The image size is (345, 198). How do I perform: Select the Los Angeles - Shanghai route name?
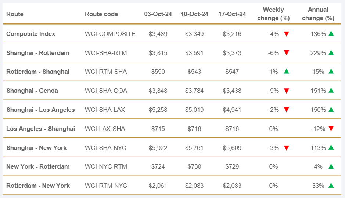coord(40,129)
